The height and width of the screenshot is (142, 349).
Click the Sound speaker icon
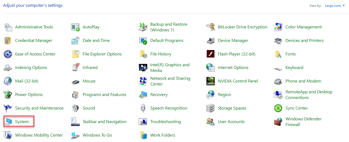click(x=75, y=108)
